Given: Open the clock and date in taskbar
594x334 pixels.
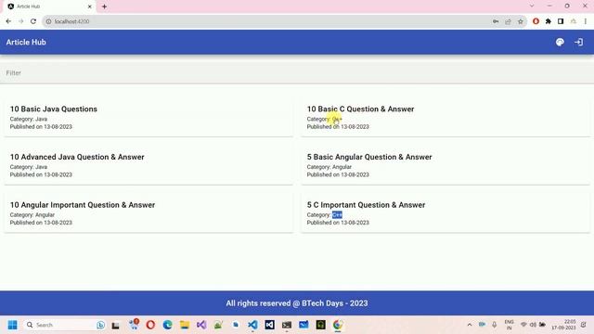Looking at the screenshot, I should point(563,325).
